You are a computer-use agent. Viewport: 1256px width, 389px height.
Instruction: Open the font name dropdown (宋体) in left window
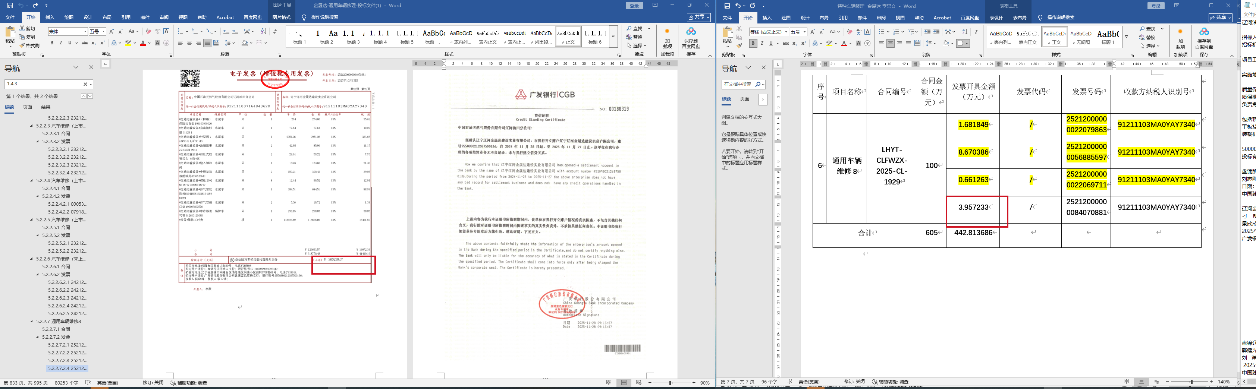[85, 31]
